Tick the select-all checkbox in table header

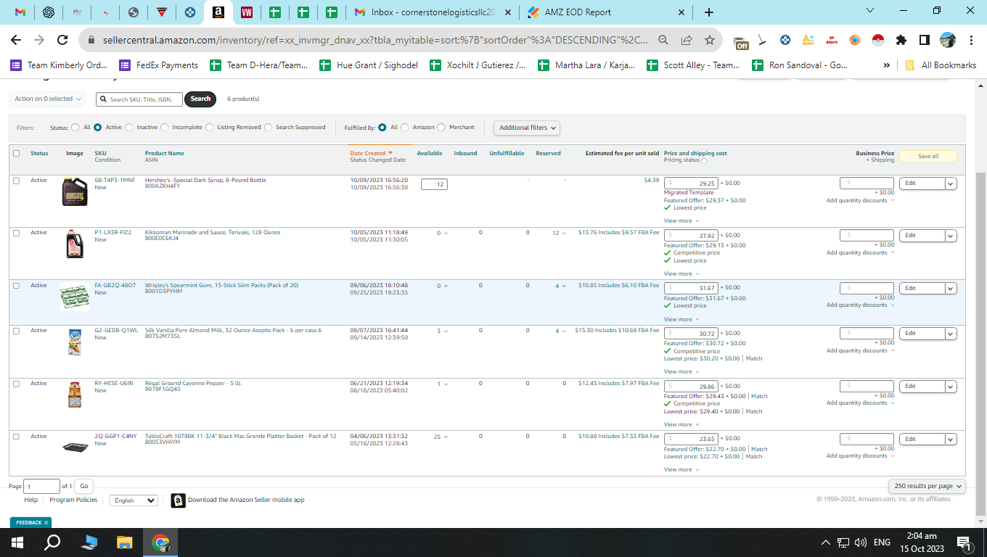[17, 154]
